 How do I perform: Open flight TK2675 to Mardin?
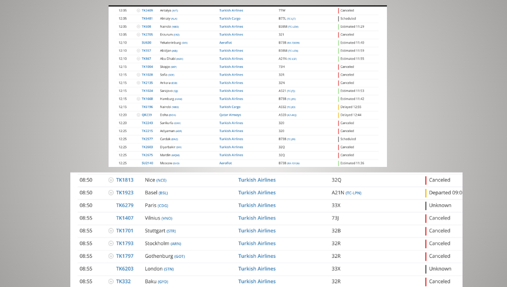point(147,155)
